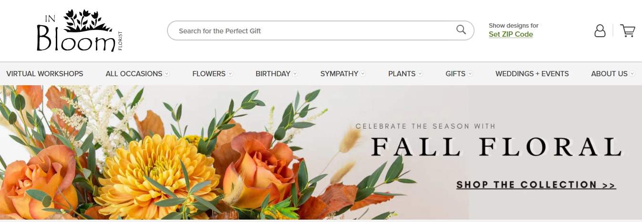Expand the Flowers dropdown arrow
The image size is (642, 222).
pos(230,74)
